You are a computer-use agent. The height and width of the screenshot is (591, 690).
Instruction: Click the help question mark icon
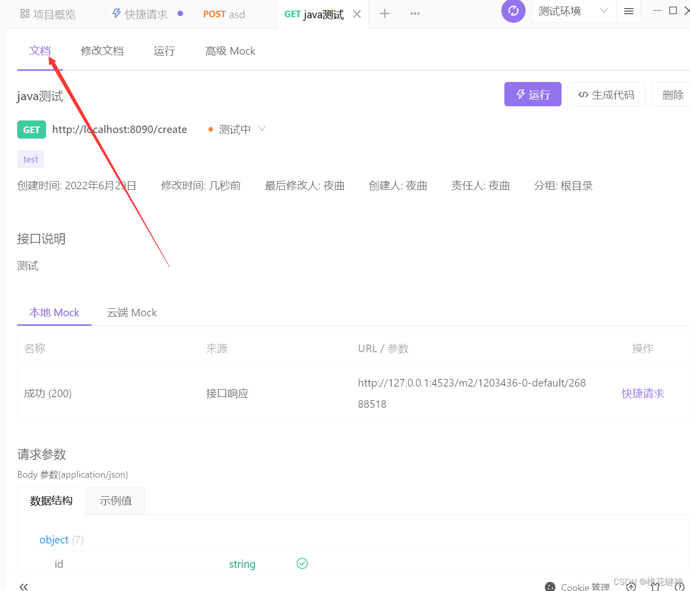[679, 587]
